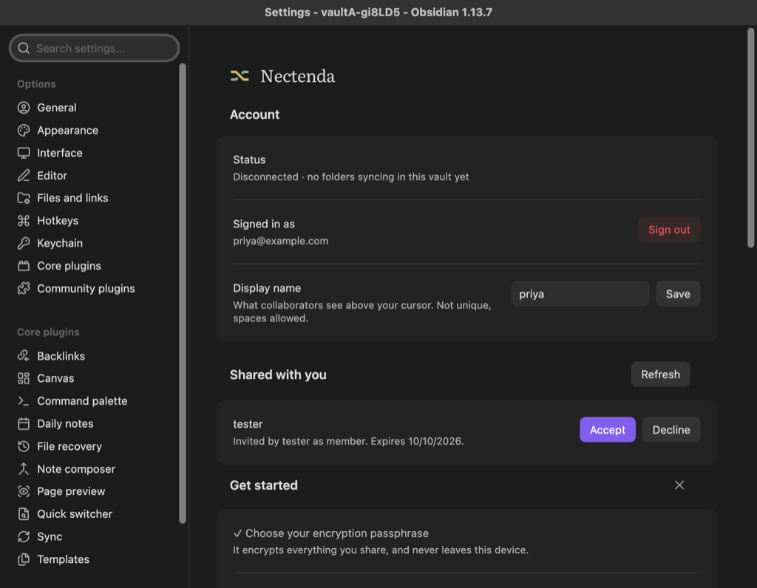Image resolution: width=757 pixels, height=588 pixels.
Task: Click the Shared with you heading
Action: point(278,375)
